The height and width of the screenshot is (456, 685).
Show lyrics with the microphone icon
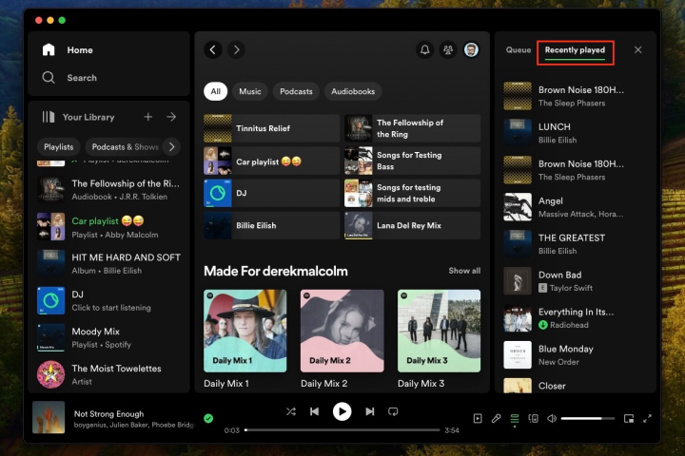496,418
